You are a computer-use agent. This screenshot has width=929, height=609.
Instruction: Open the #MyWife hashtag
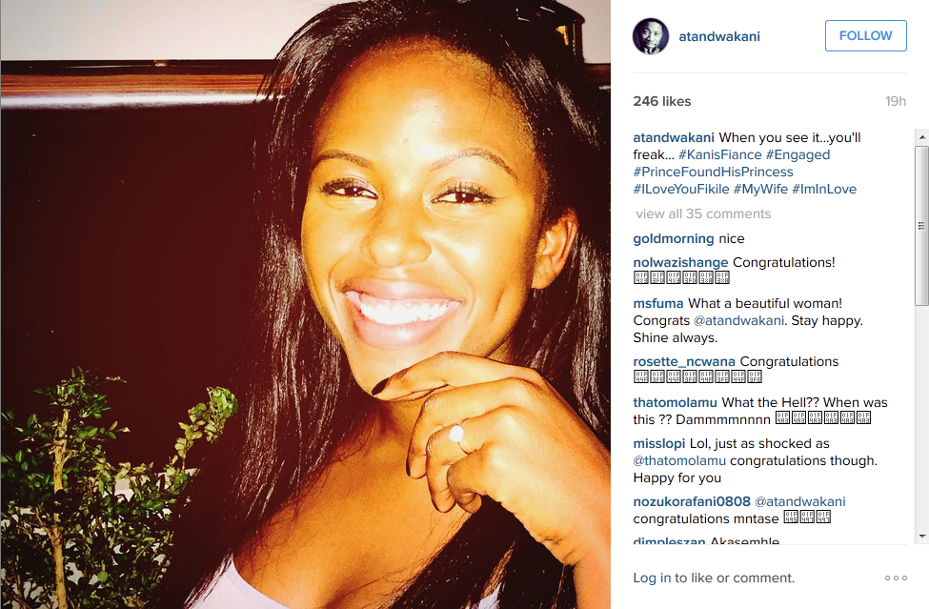tap(760, 189)
